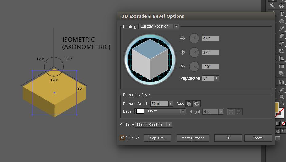Select Bevel Extent In button
The image size is (286, 162).
(x=239, y=112)
